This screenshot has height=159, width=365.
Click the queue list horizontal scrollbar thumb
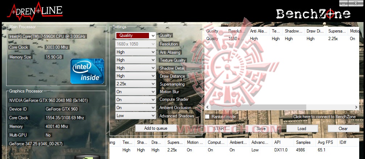pos(258,107)
